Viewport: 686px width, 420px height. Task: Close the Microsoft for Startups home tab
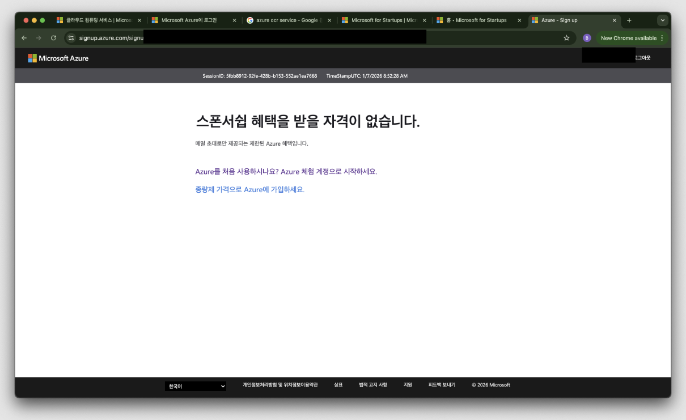(519, 20)
